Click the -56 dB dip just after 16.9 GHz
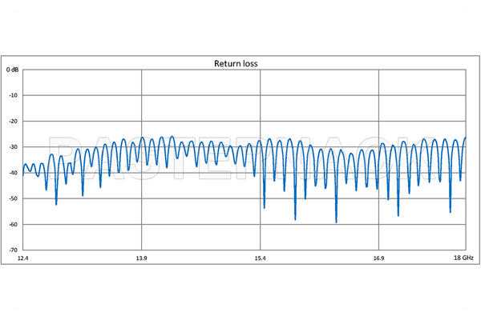 398,214
